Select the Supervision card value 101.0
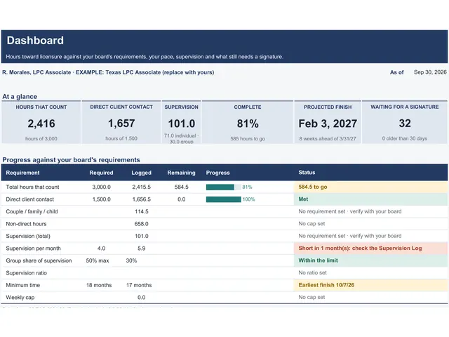The height and width of the screenshot is (337, 449). [182, 124]
